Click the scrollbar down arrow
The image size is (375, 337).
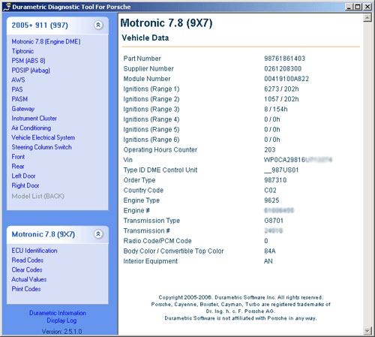pos(367,331)
